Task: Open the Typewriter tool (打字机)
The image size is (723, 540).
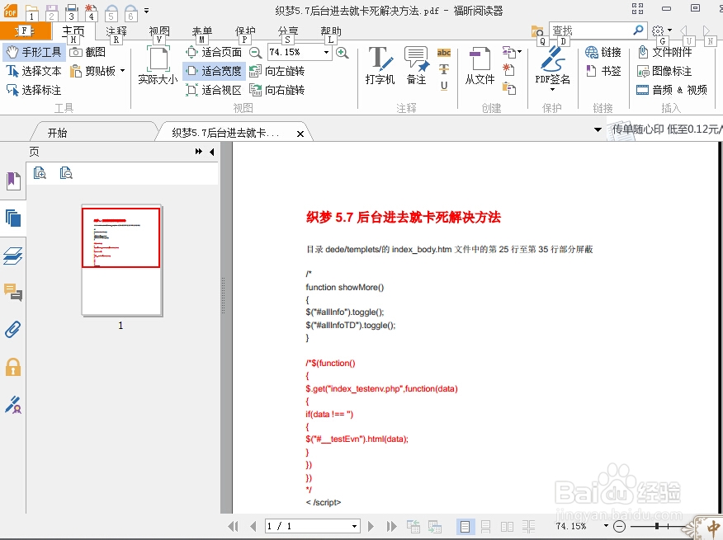Action: [380, 66]
